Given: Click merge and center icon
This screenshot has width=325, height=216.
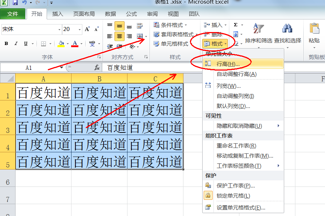Looking at the screenshot, I should 140,36.
